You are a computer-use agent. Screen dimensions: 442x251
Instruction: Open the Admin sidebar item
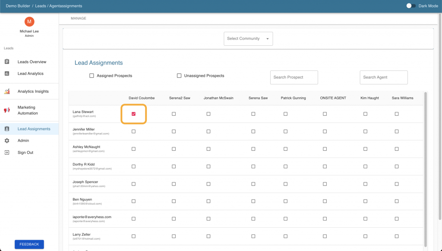coord(29,141)
